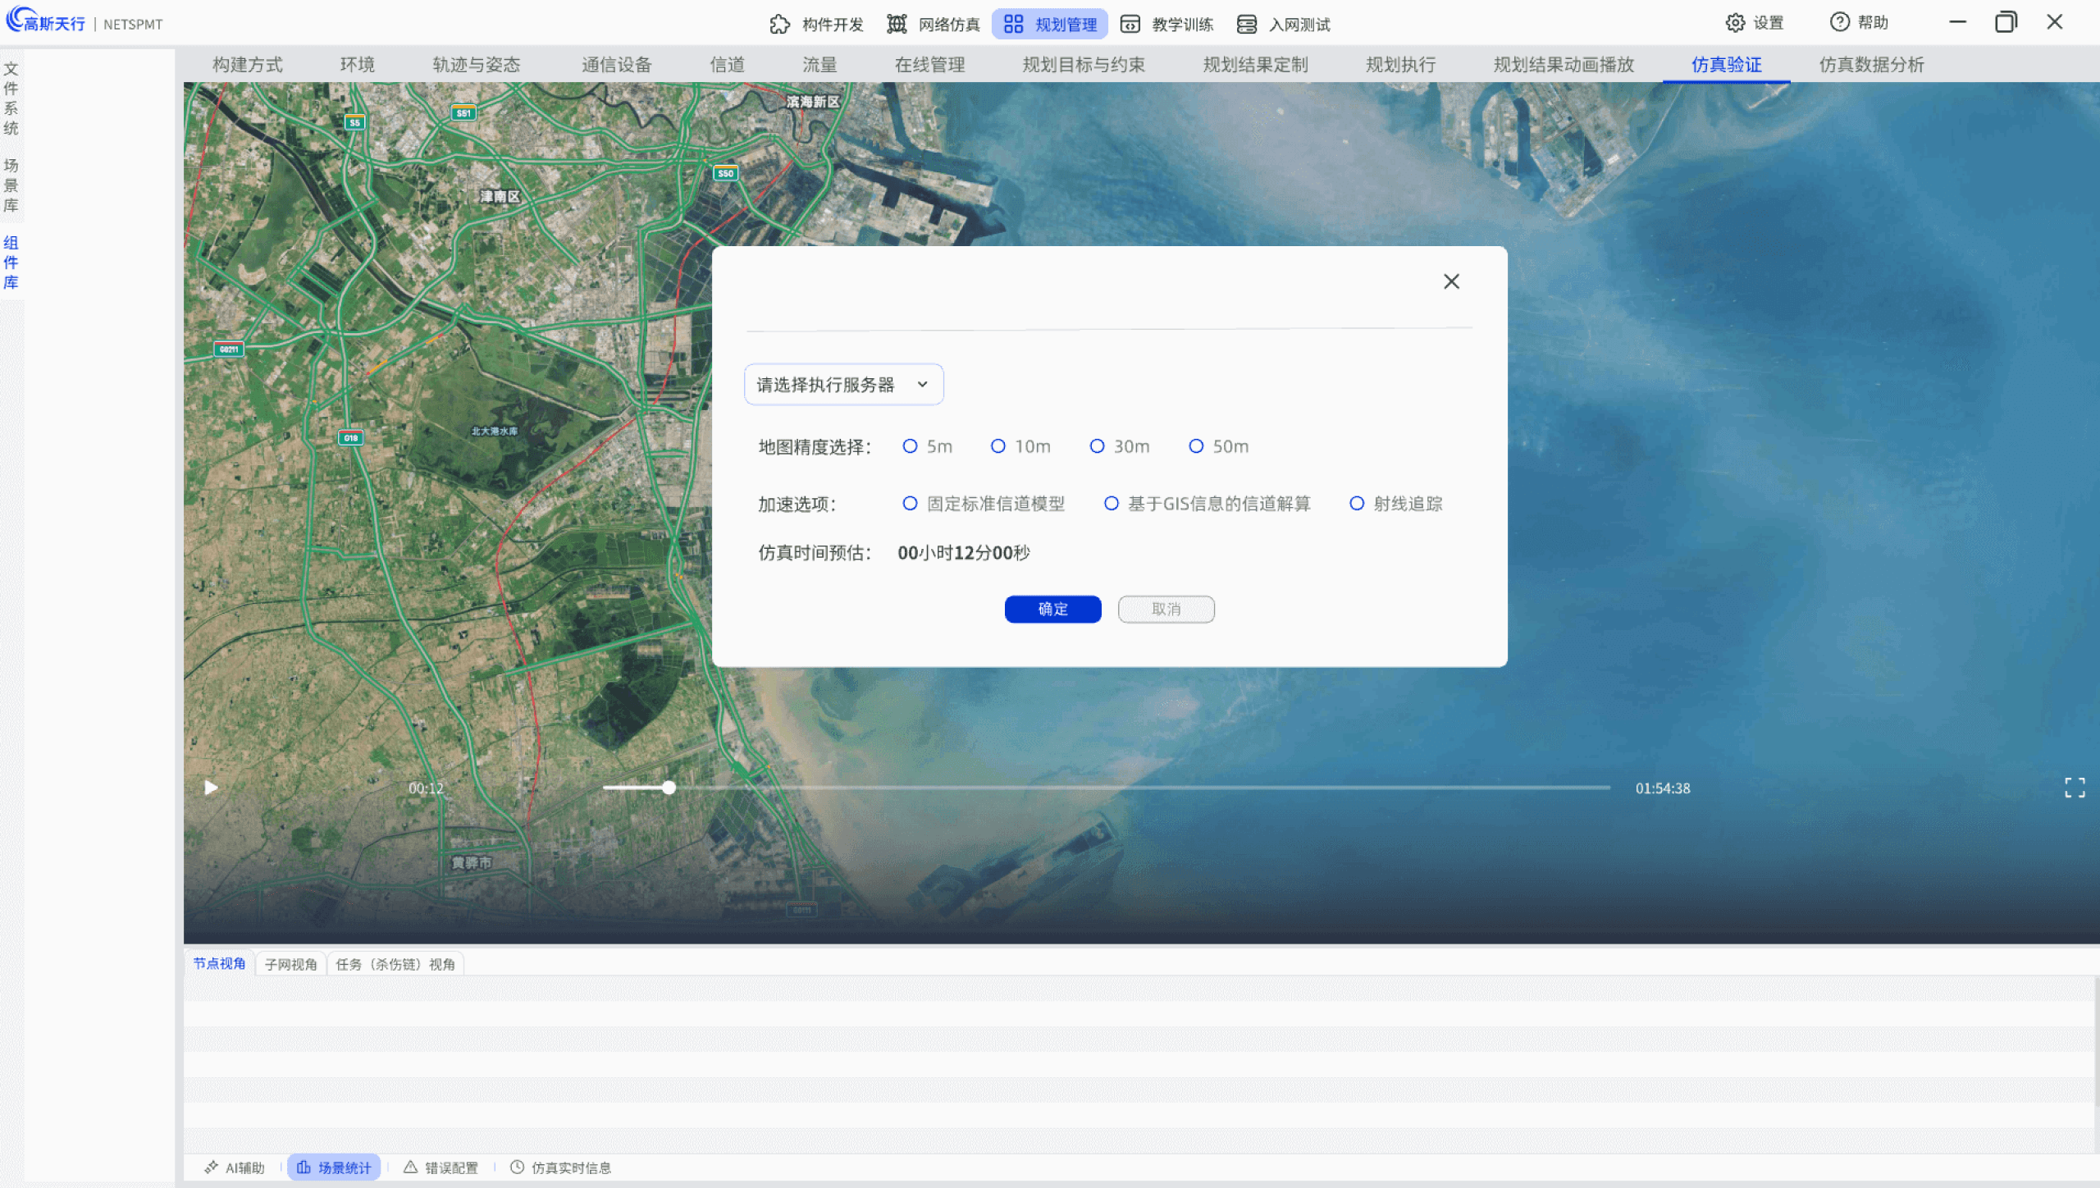
Task: Select 射线追踪 acceleration option
Action: [x=1357, y=503]
